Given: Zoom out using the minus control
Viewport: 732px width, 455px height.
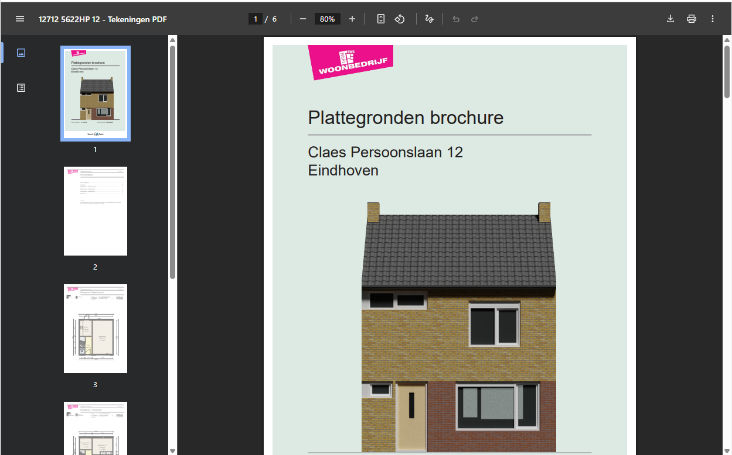Looking at the screenshot, I should (302, 18).
